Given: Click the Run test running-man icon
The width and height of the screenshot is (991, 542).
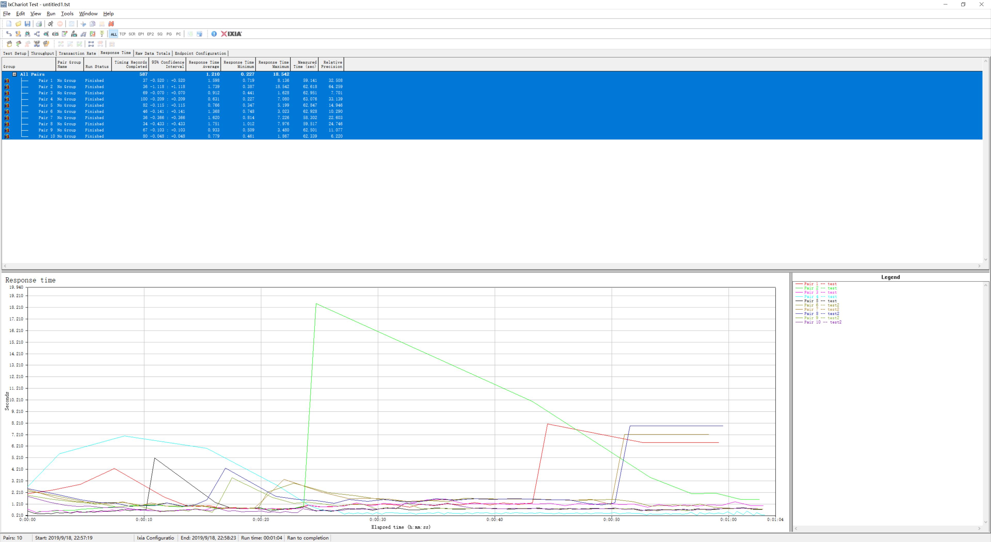Looking at the screenshot, I should point(50,24).
